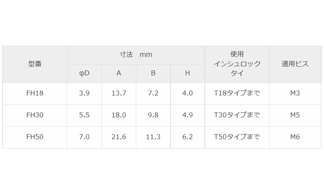
Task: Click the T18タイプまで cell
Action: (237, 93)
